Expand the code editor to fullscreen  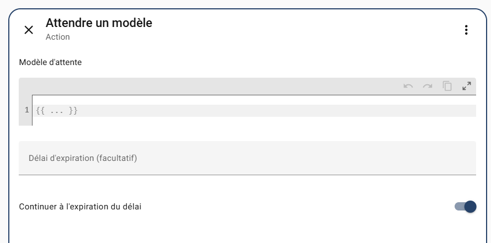coord(467,86)
